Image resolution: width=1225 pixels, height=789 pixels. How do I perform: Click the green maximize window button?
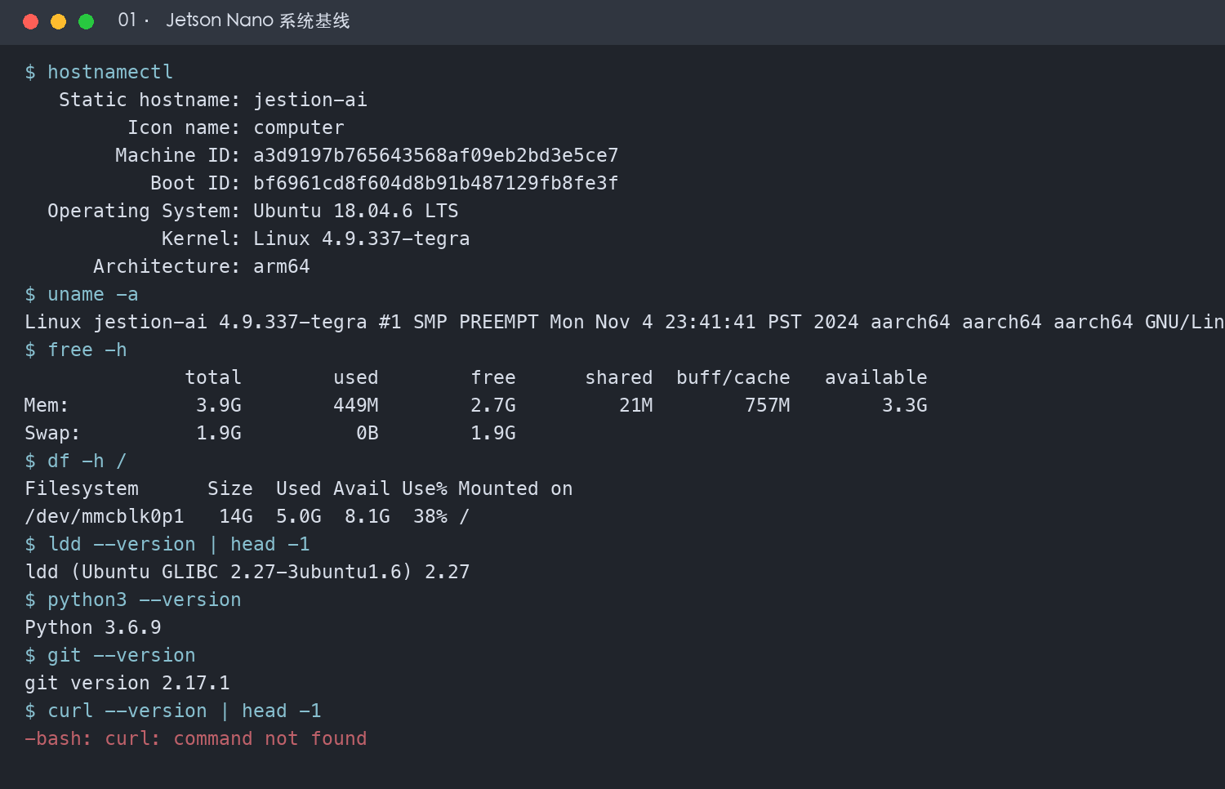pyautogui.click(x=87, y=21)
